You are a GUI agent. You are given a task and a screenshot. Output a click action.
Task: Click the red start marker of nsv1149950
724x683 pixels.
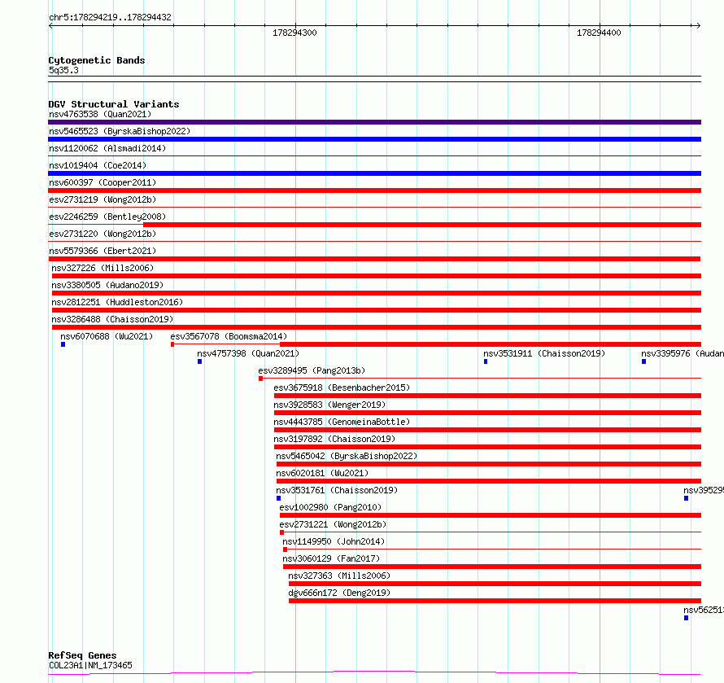pyautogui.click(x=285, y=550)
